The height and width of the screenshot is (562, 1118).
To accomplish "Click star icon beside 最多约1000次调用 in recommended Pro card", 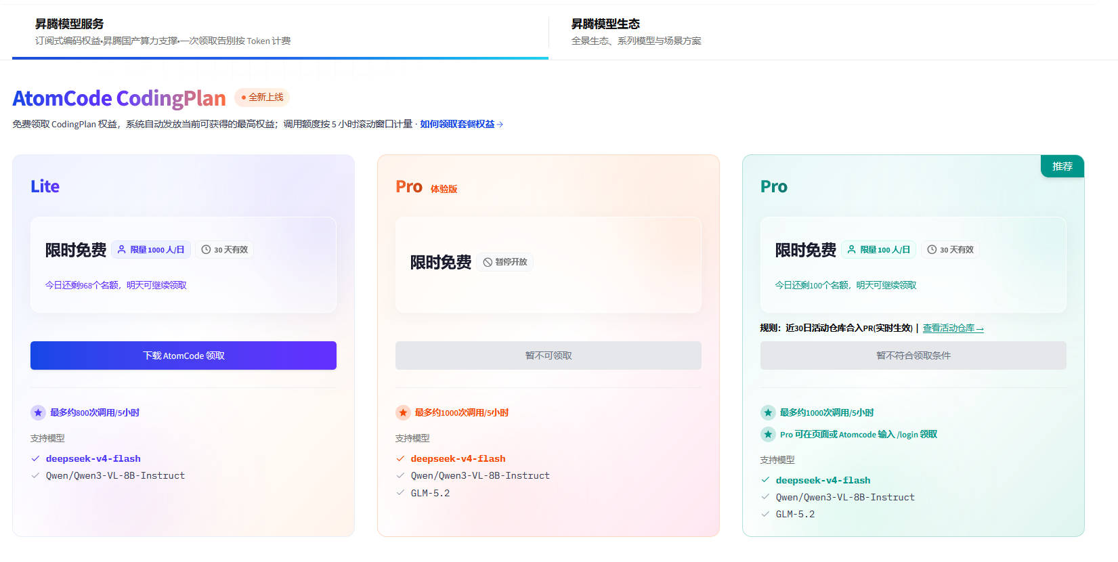I will [768, 412].
